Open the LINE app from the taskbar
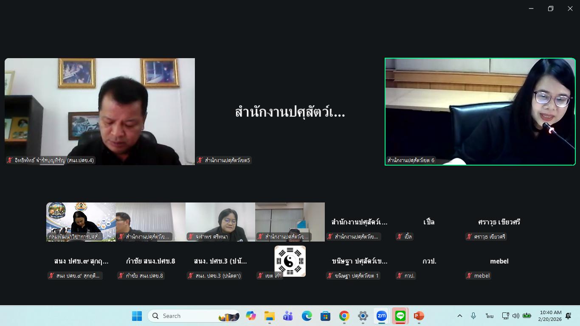 tap(400, 316)
